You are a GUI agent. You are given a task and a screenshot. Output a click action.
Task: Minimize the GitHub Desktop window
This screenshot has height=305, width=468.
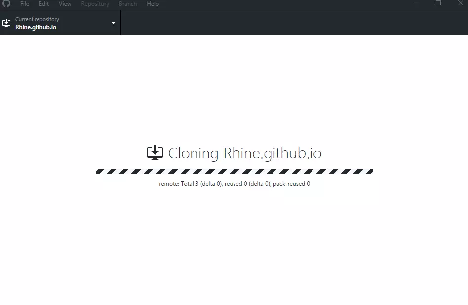click(416, 3)
